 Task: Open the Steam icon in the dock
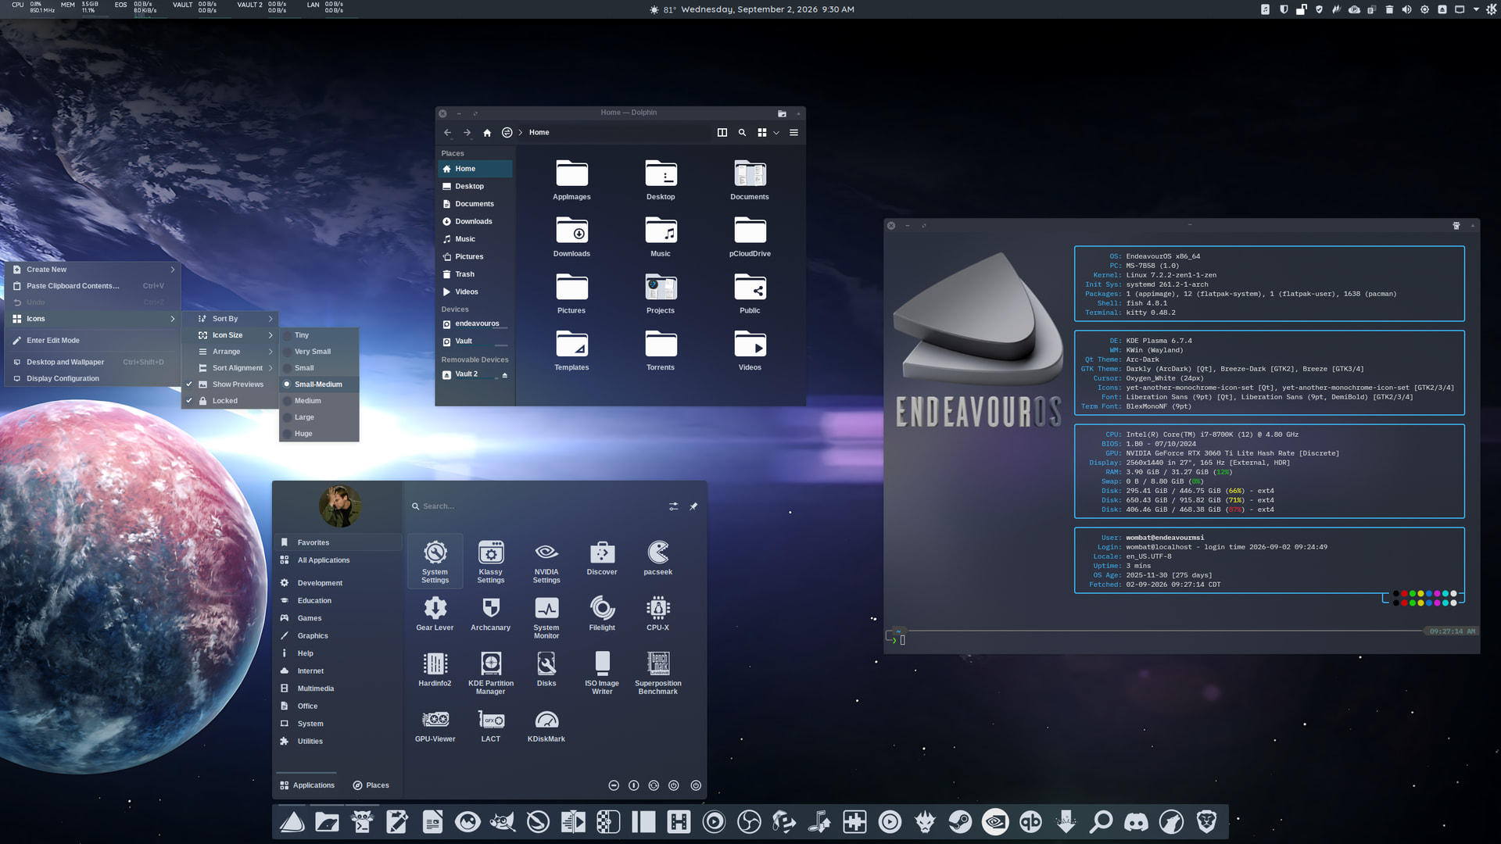960,822
